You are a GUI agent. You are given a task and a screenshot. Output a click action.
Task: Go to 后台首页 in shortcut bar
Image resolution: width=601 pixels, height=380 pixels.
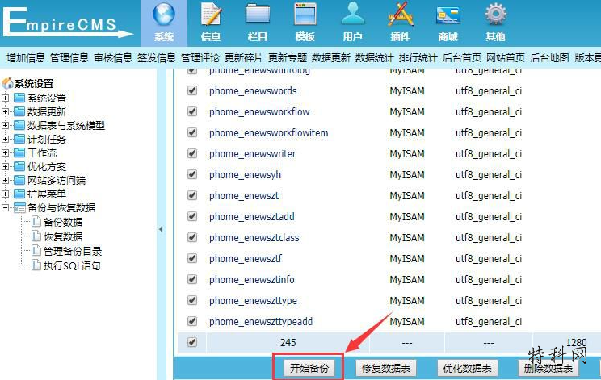pos(462,58)
